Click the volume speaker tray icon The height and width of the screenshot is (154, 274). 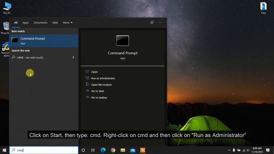click(x=248, y=150)
